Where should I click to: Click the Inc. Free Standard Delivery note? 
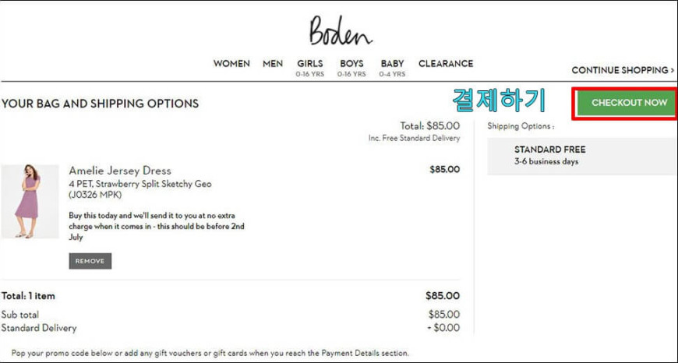pos(415,139)
